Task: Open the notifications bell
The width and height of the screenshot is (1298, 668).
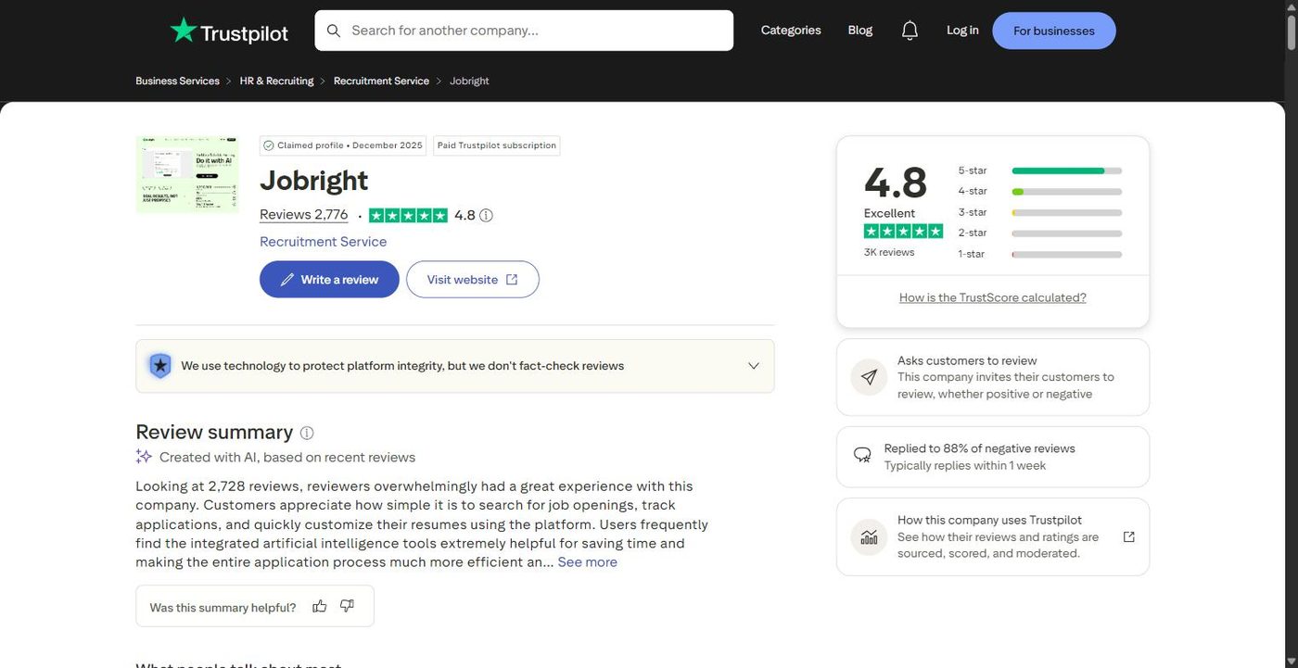Action: [x=910, y=31]
